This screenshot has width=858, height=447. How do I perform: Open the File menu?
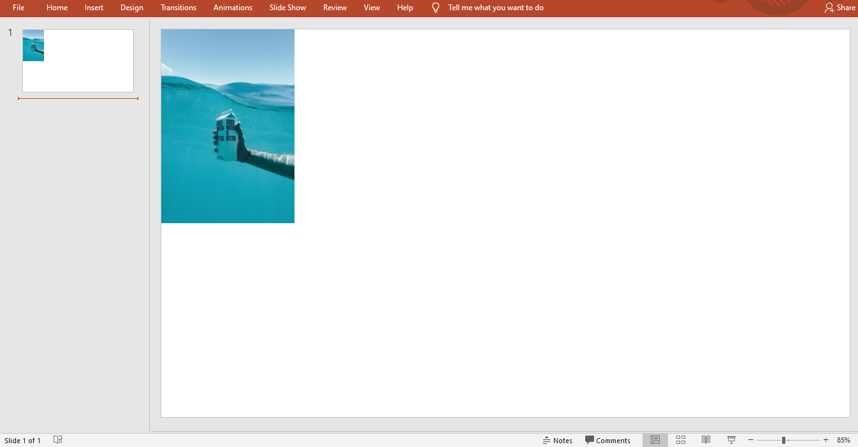[18, 8]
